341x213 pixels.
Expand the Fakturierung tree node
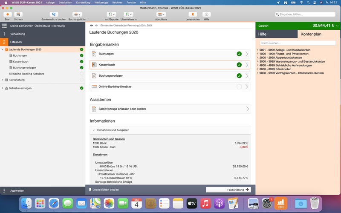pyautogui.click(x=3, y=80)
